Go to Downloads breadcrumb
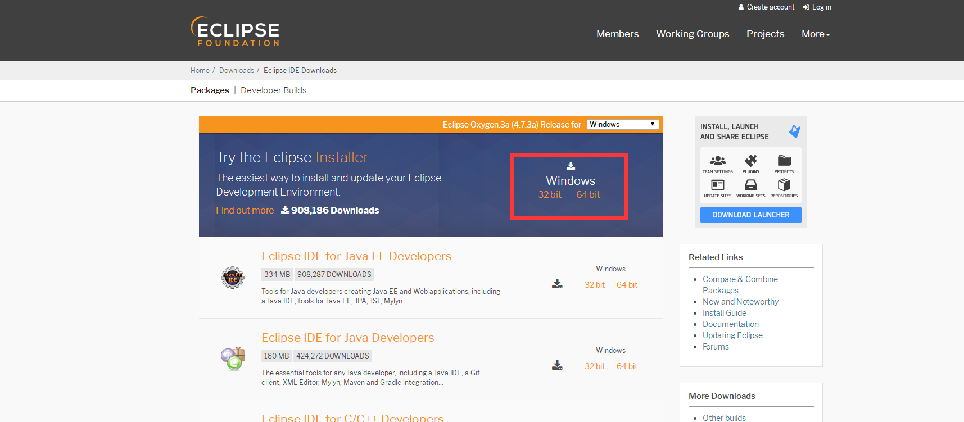Image resolution: width=964 pixels, height=422 pixels. click(x=237, y=70)
